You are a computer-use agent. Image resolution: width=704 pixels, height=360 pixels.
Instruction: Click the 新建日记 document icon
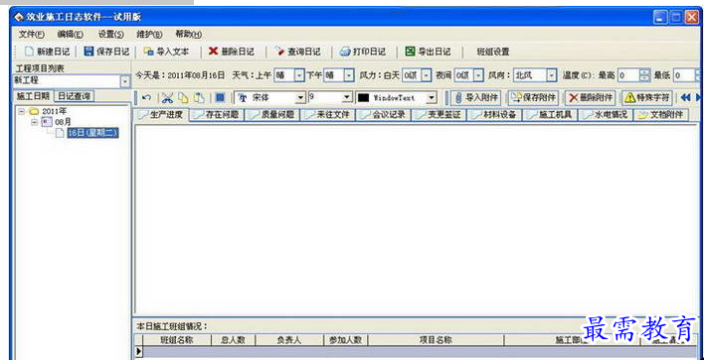(x=29, y=52)
